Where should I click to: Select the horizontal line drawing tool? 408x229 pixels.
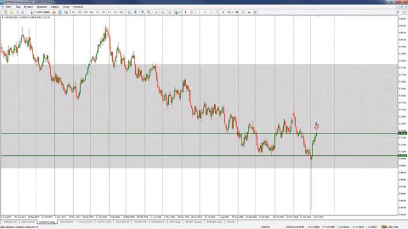[205, 12]
